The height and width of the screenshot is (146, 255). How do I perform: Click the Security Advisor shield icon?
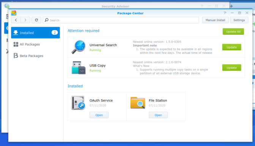click(7, 6)
